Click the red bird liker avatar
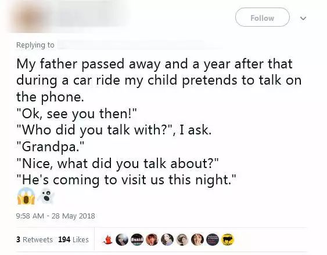Viewport: 327px width, 255px height. [x=107, y=239]
